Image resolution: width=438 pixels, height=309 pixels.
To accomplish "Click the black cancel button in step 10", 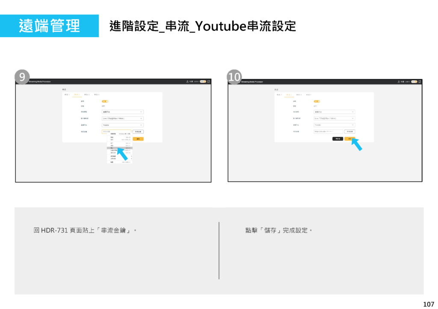I will click(337, 139).
